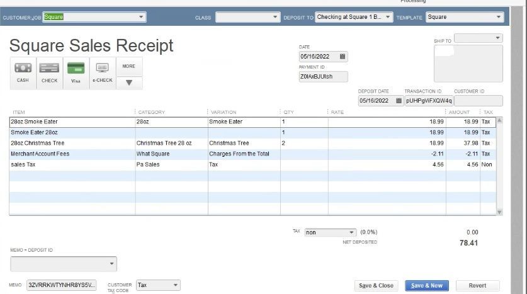Open the Deposit To account dropdown
The height and width of the screenshot is (294, 527).
(x=387, y=17)
